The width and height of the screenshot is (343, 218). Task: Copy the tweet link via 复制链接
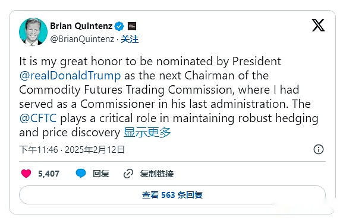(157, 174)
